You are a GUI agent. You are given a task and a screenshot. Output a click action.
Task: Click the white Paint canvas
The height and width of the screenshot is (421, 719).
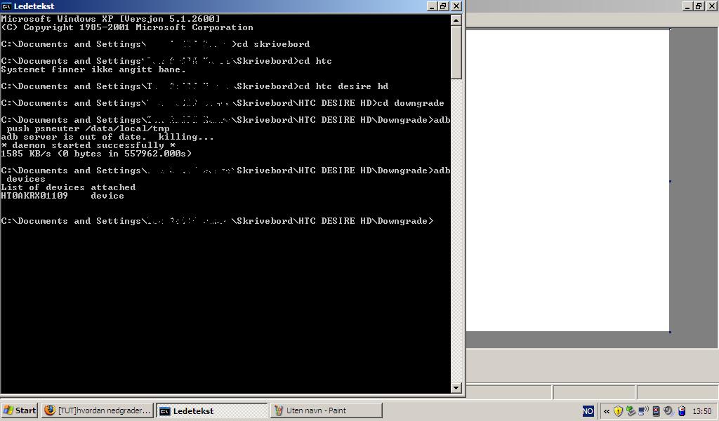567,180
